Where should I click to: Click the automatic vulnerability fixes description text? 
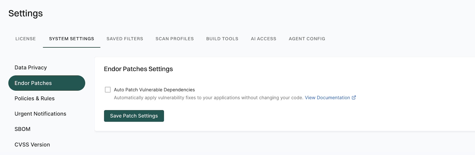click(x=208, y=98)
